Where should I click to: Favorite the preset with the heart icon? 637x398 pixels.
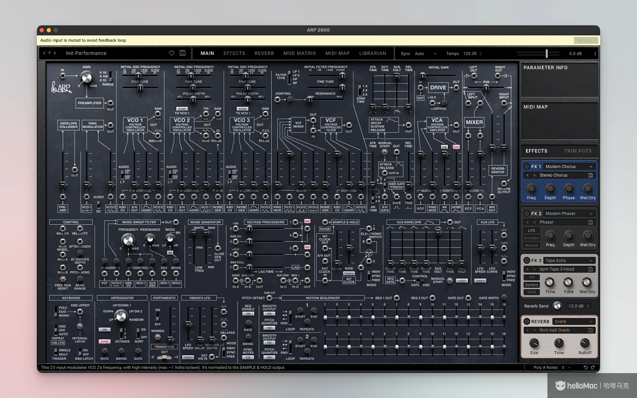point(172,53)
